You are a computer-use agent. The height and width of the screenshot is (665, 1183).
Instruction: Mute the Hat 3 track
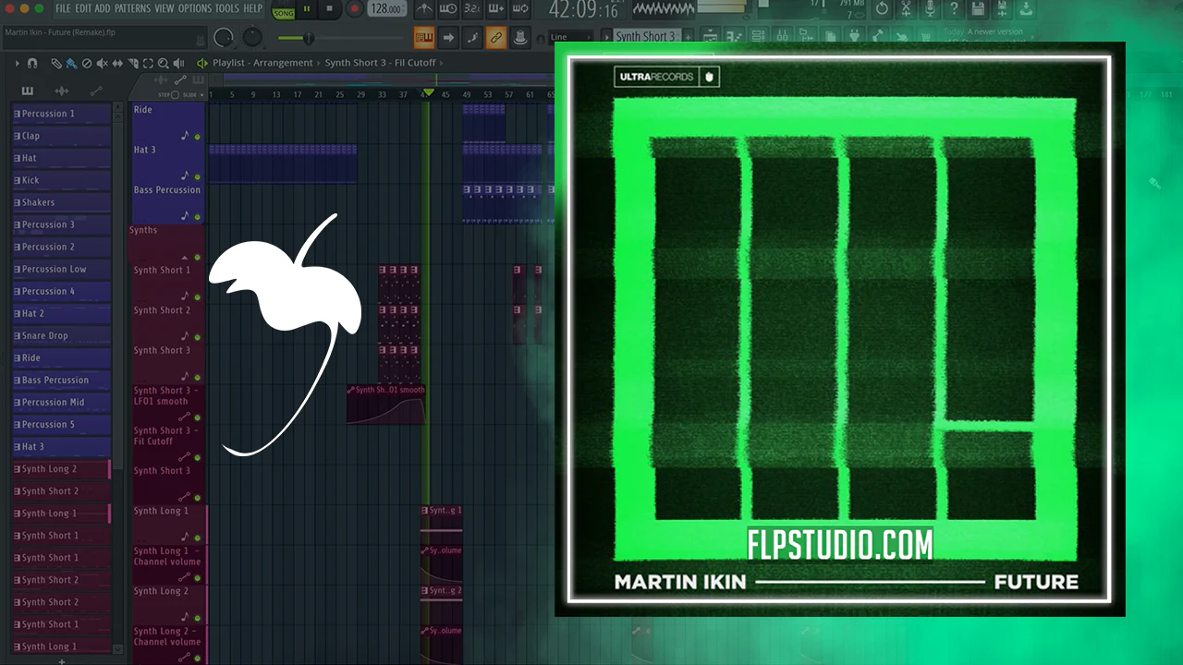click(x=197, y=176)
